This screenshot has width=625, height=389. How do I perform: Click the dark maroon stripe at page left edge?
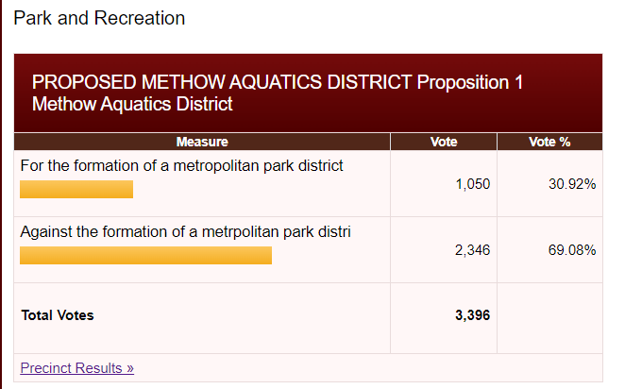tap(1, 189)
